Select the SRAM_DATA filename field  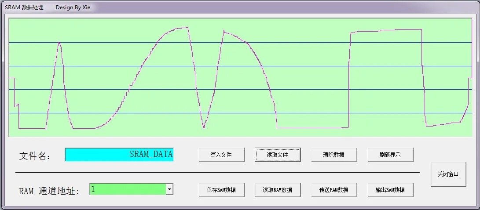click(x=119, y=155)
